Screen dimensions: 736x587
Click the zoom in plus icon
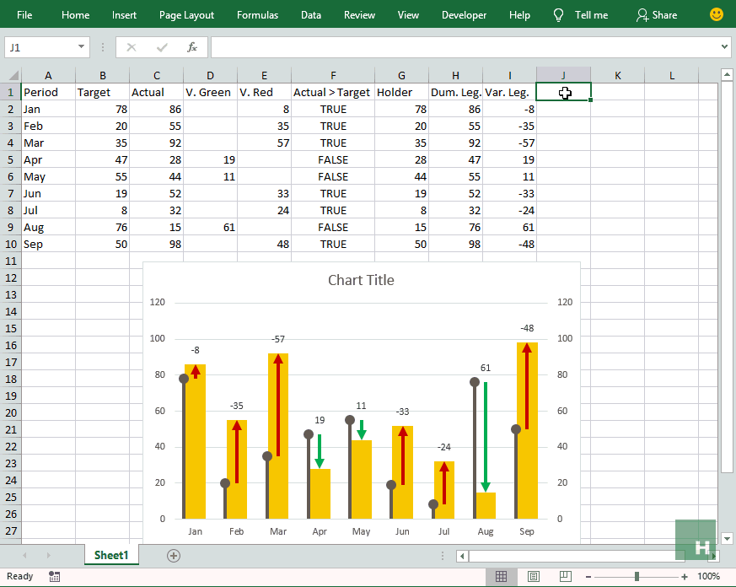(685, 577)
